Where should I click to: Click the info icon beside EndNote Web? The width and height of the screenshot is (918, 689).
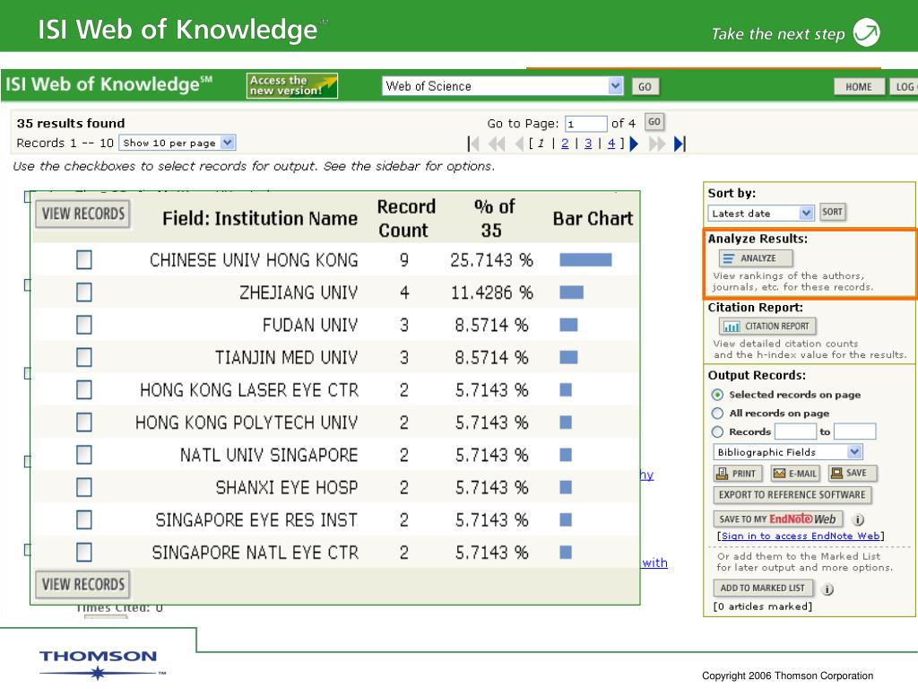(858, 519)
